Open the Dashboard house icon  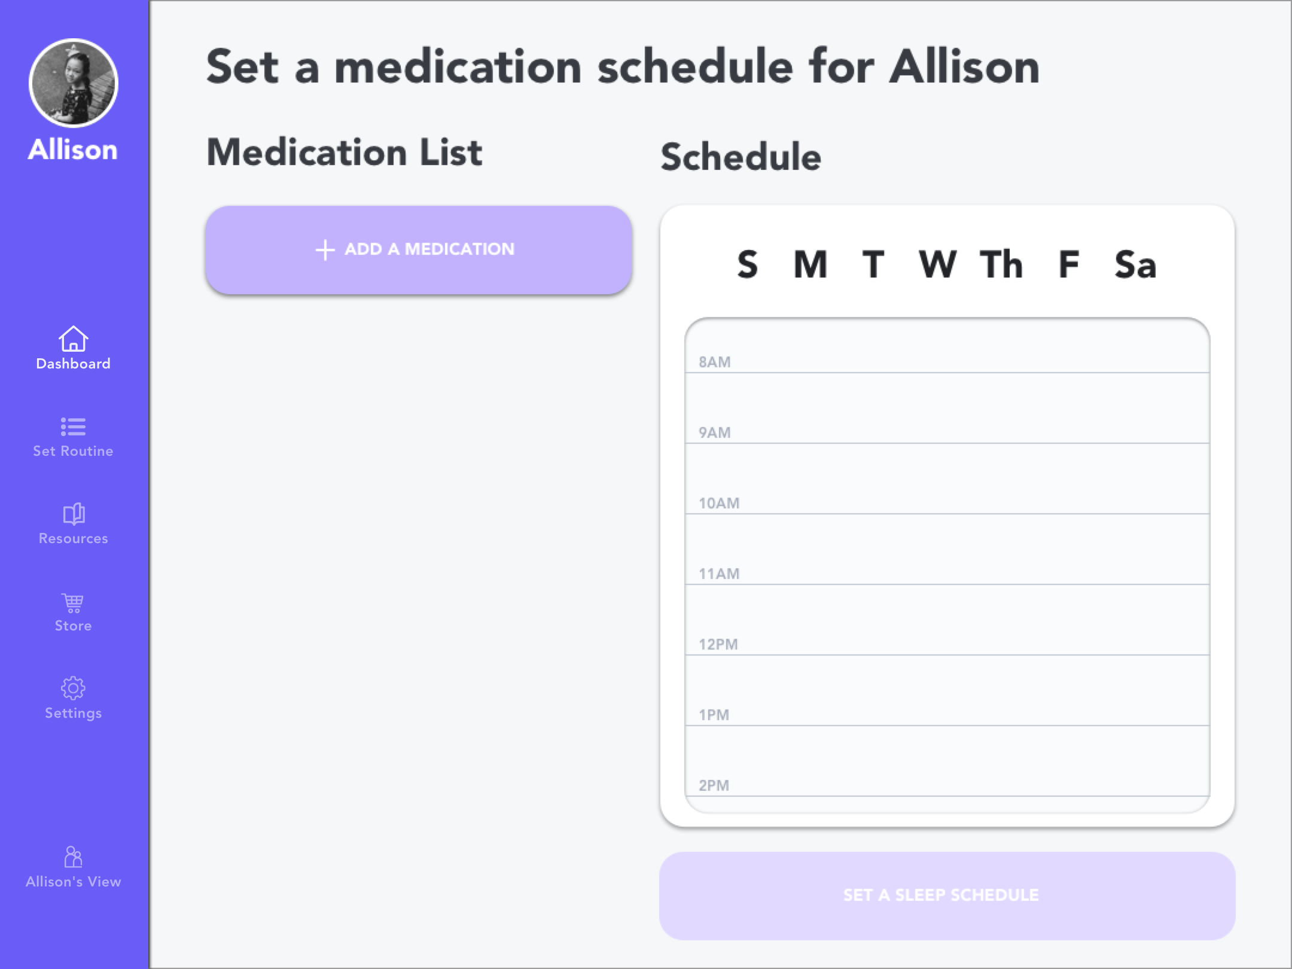(73, 339)
